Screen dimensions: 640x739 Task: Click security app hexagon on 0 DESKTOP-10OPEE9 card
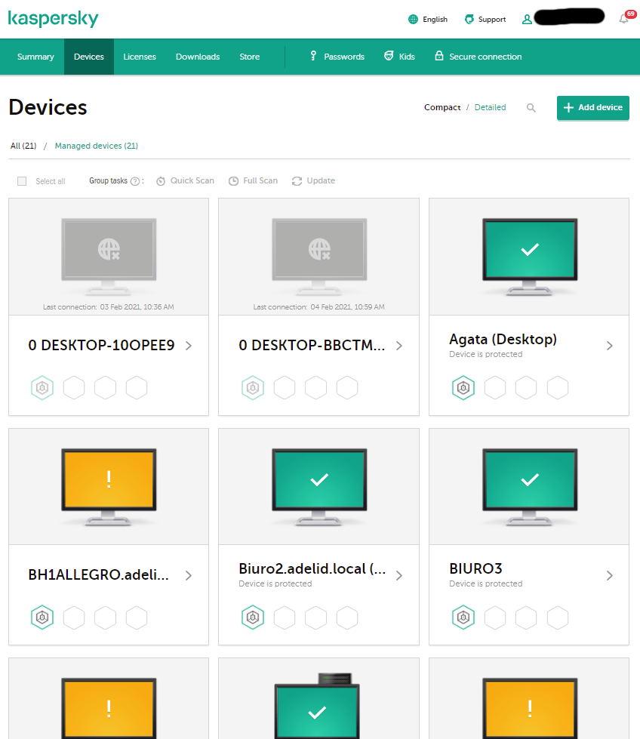pyautogui.click(x=42, y=388)
